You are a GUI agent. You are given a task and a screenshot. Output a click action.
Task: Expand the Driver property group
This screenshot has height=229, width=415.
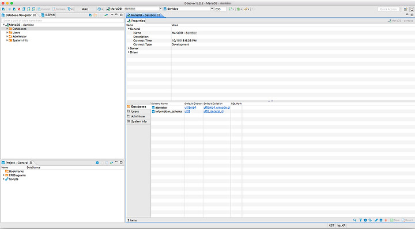point(129,52)
